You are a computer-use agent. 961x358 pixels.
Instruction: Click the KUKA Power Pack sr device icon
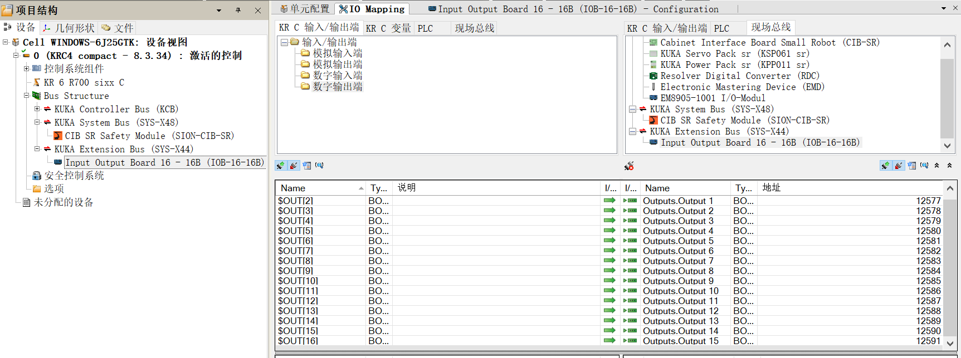(x=653, y=65)
